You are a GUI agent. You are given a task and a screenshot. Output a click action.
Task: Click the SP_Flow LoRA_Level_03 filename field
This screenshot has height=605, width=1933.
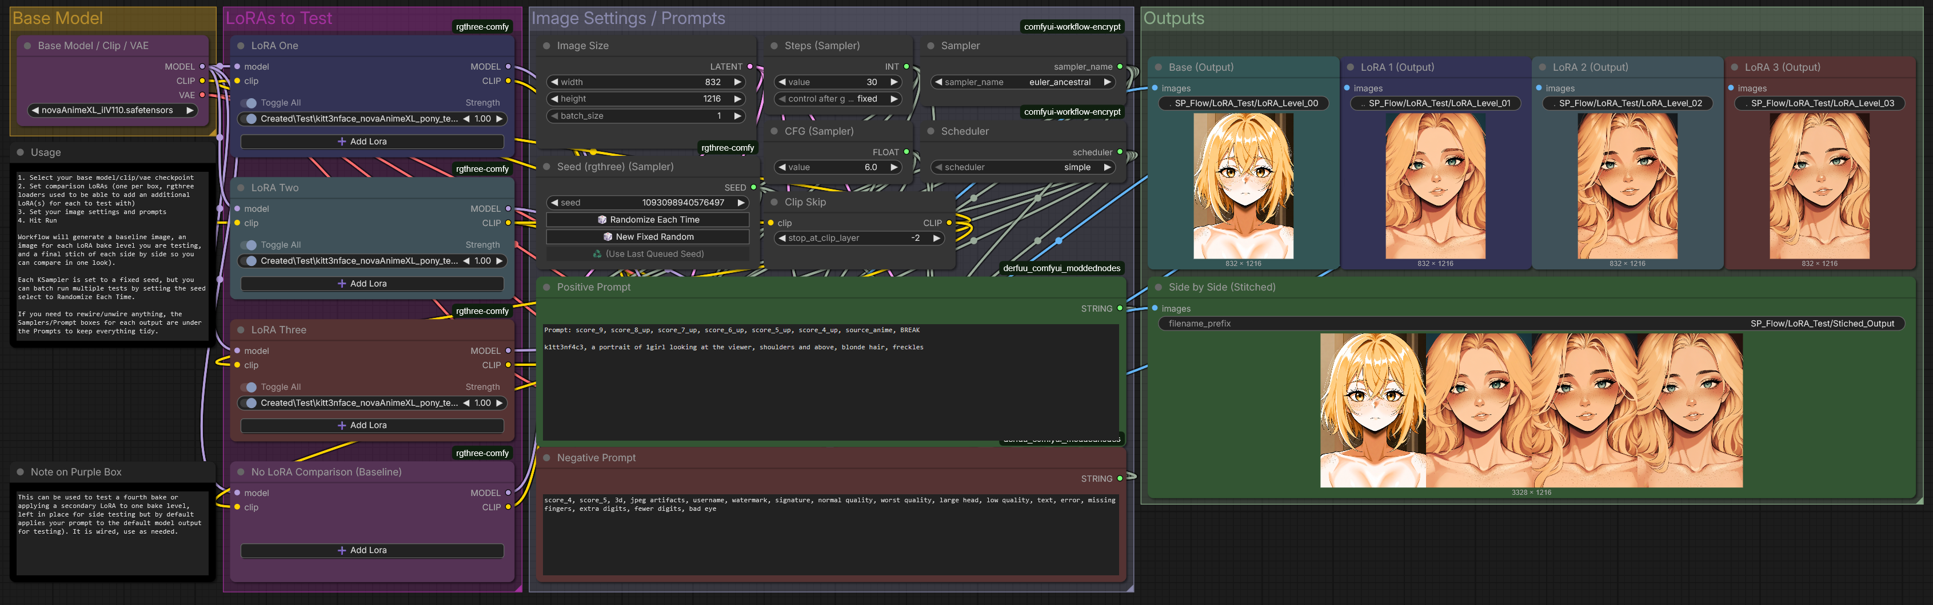1820,103
